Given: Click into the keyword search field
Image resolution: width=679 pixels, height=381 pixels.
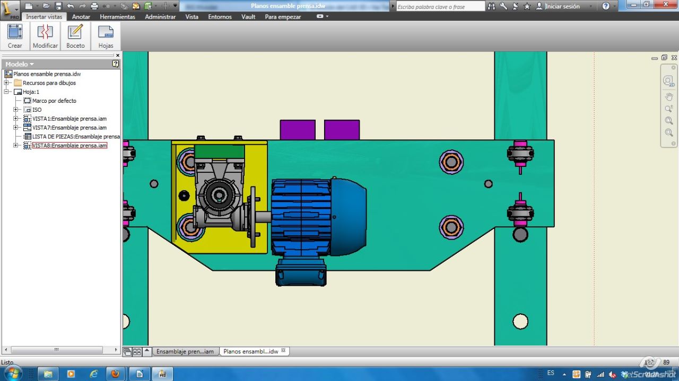Looking at the screenshot, I should point(440,6).
